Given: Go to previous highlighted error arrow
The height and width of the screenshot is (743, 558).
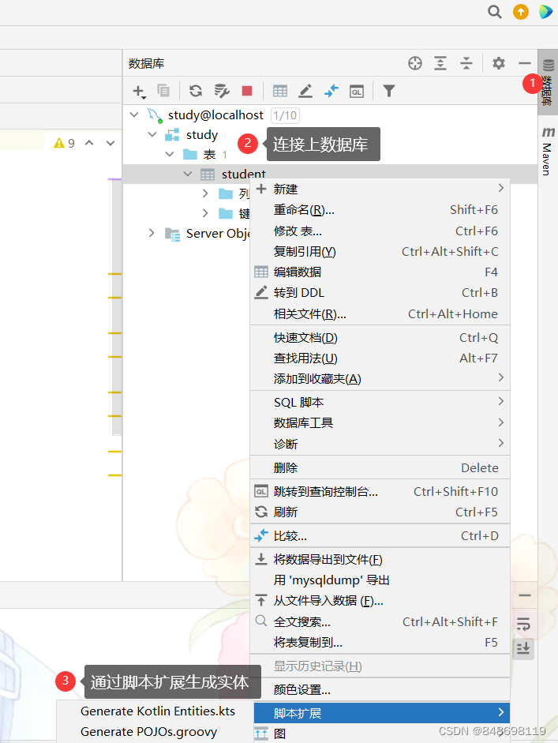Looking at the screenshot, I should [89, 143].
